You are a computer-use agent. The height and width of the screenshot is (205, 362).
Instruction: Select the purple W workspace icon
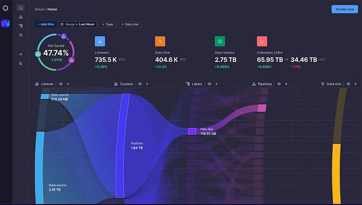pos(5,23)
